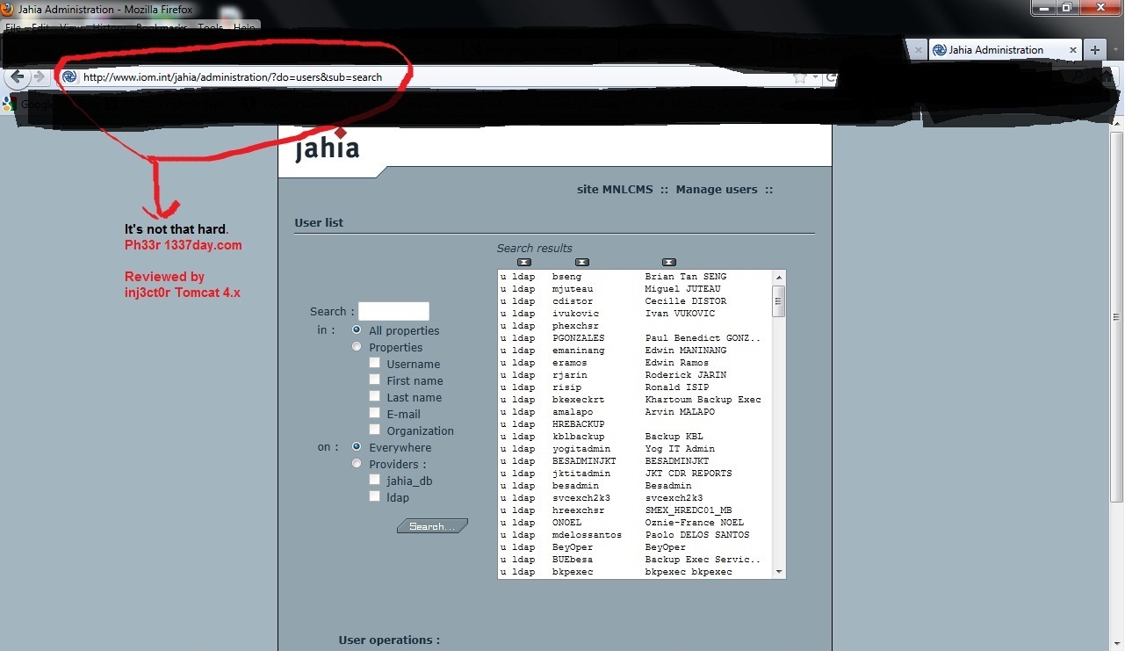Open the address bar history dropdown arrow
Viewport: 1125px width, 651px height.
(x=815, y=77)
